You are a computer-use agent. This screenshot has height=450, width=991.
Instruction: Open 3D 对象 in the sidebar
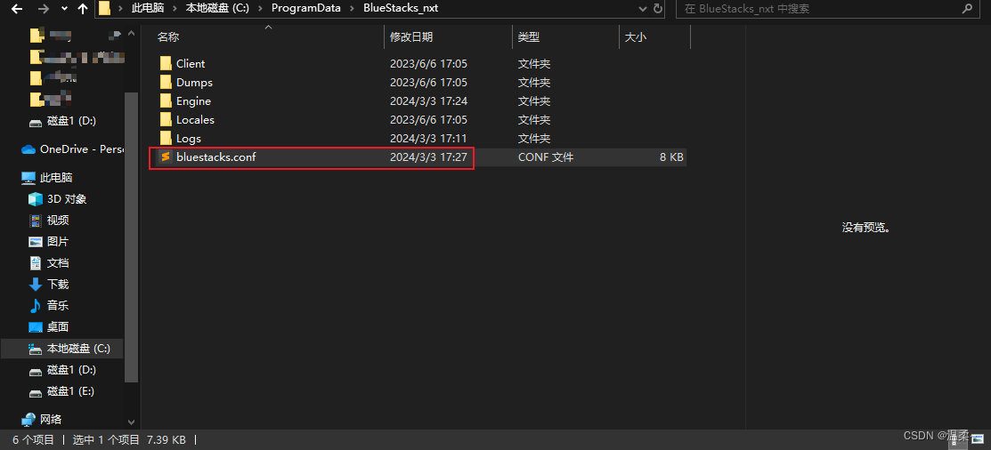67,199
